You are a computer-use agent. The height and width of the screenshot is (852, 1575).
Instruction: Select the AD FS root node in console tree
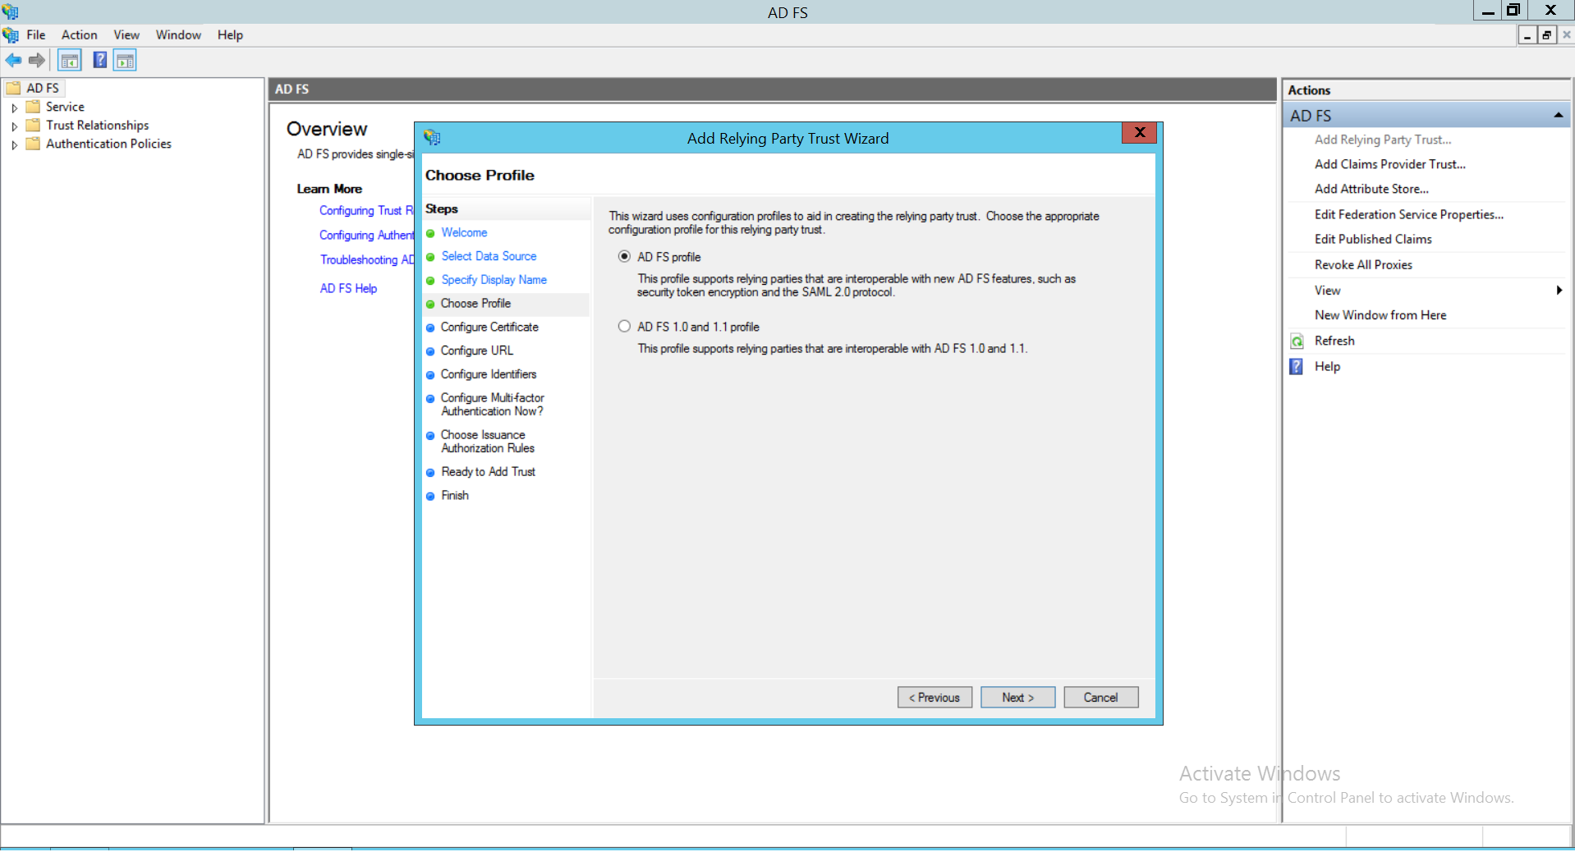click(41, 88)
